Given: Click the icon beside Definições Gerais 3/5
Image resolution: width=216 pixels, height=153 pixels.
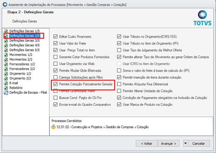Looking at the screenshot, I should click(6, 41).
